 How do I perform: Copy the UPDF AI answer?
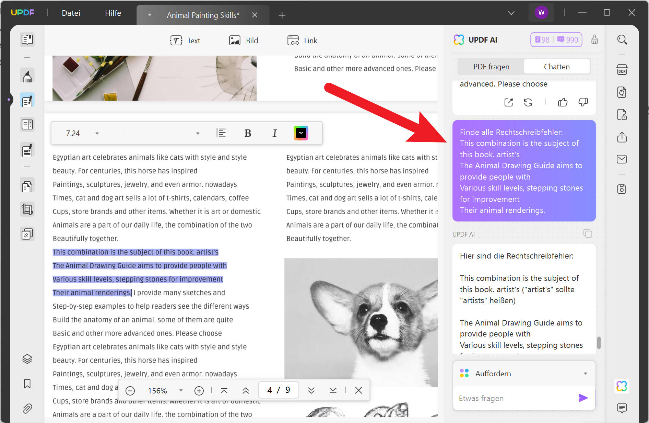(x=588, y=233)
